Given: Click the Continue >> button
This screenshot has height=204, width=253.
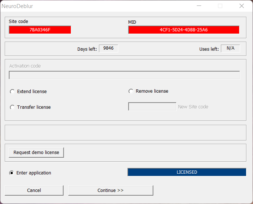Looking at the screenshot, I should pos(111,190).
